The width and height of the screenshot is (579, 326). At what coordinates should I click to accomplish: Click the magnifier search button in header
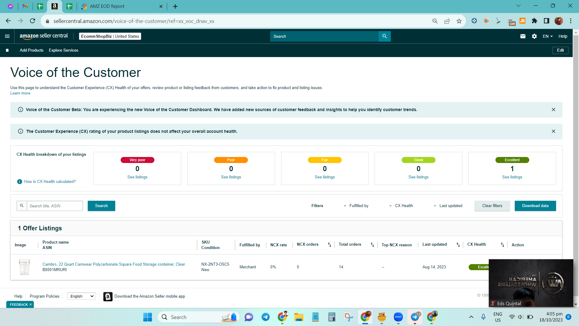point(384,36)
